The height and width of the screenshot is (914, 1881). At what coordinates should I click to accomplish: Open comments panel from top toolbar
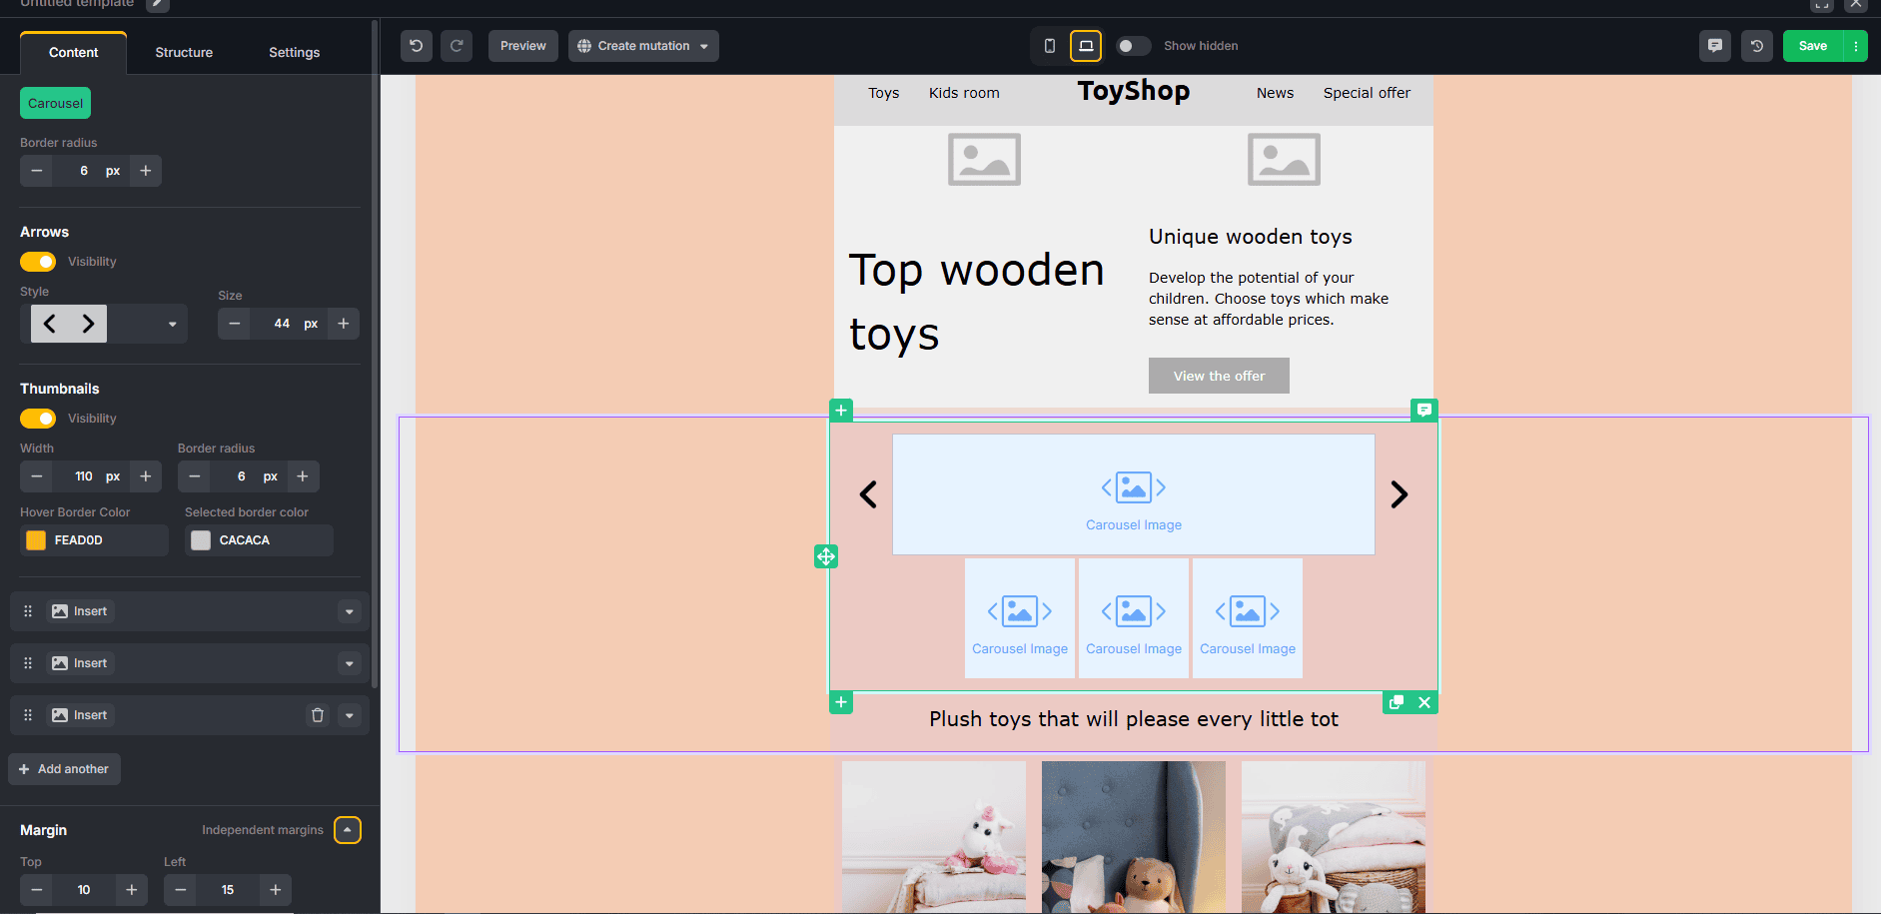pos(1715,46)
